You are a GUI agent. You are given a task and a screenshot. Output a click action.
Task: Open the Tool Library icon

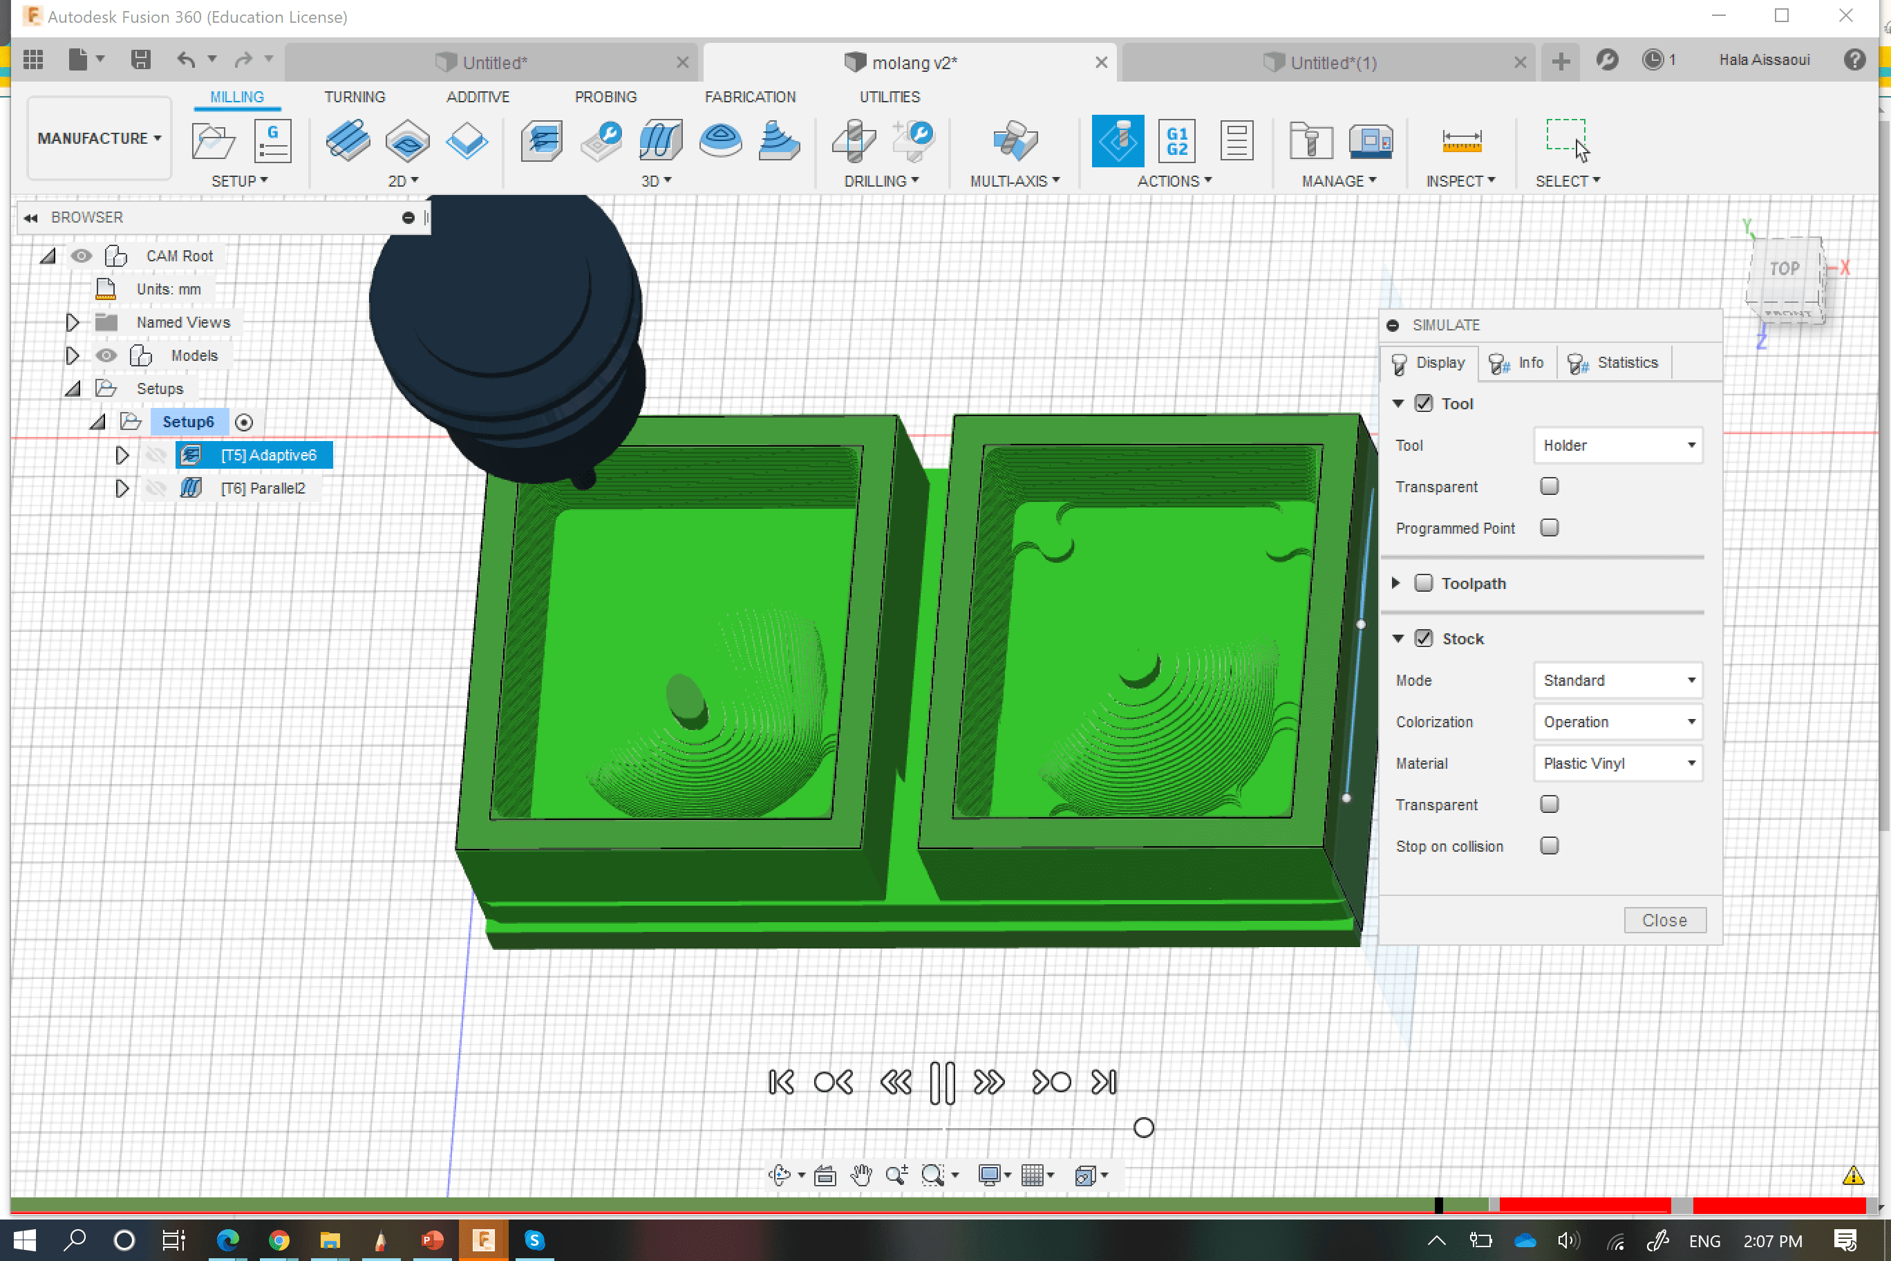point(1310,142)
